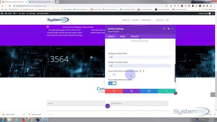Click the admin bar search icon
Viewport: 217px width, 122px height.
213,14
